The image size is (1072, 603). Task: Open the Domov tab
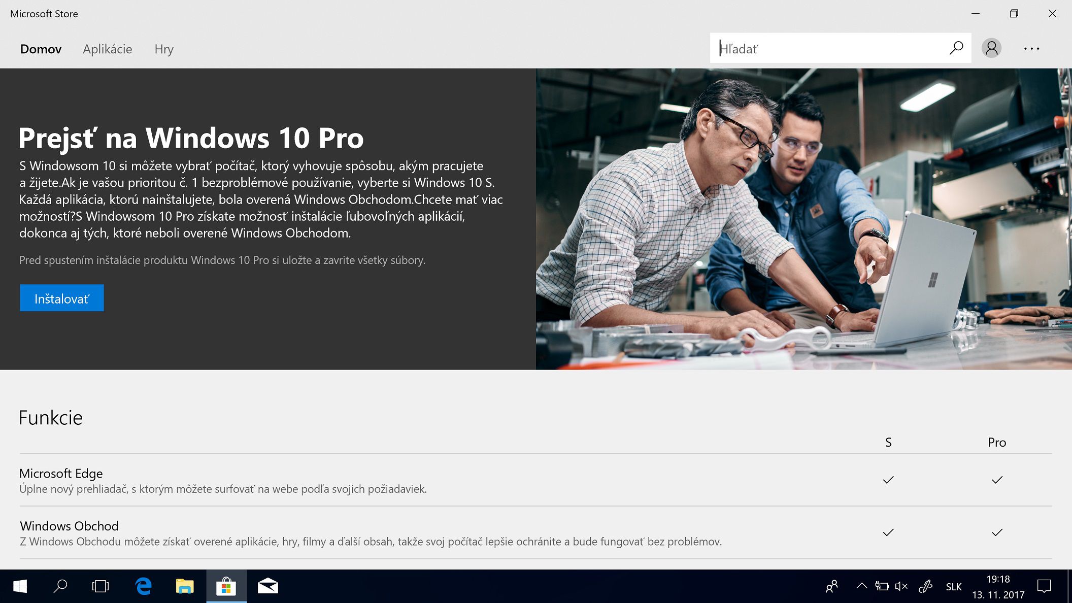(x=41, y=49)
